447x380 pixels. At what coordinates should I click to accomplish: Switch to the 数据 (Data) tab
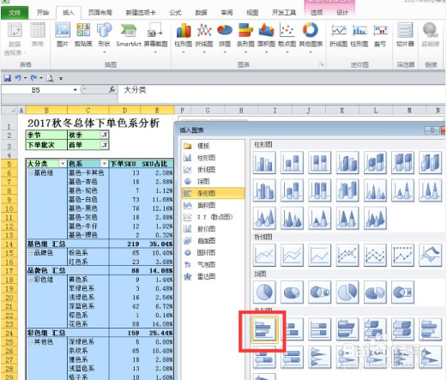click(201, 13)
